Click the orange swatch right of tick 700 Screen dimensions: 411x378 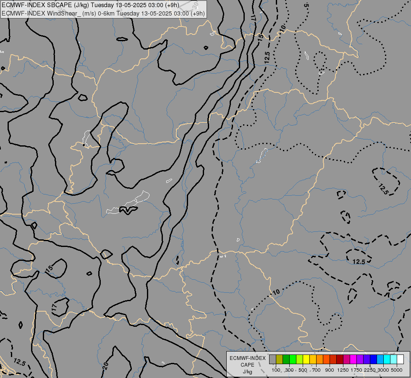pos(319,359)
